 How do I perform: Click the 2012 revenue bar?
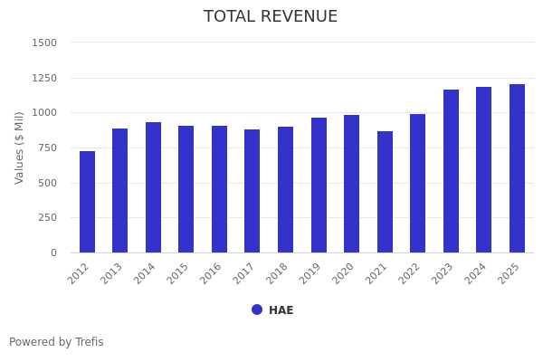pyautogui.click(x=87, y=202)
